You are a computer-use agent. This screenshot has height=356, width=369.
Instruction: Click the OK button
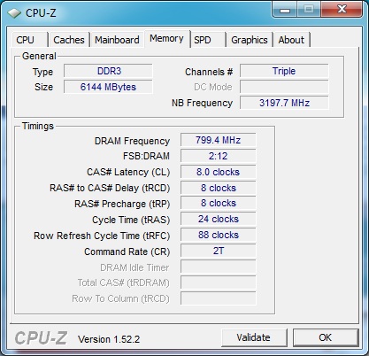(326, 337)
